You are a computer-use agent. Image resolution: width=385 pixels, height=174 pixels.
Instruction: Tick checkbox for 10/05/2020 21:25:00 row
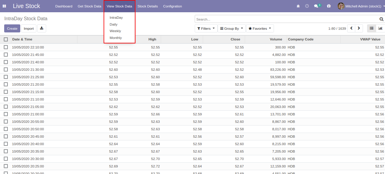coord(6,77)
